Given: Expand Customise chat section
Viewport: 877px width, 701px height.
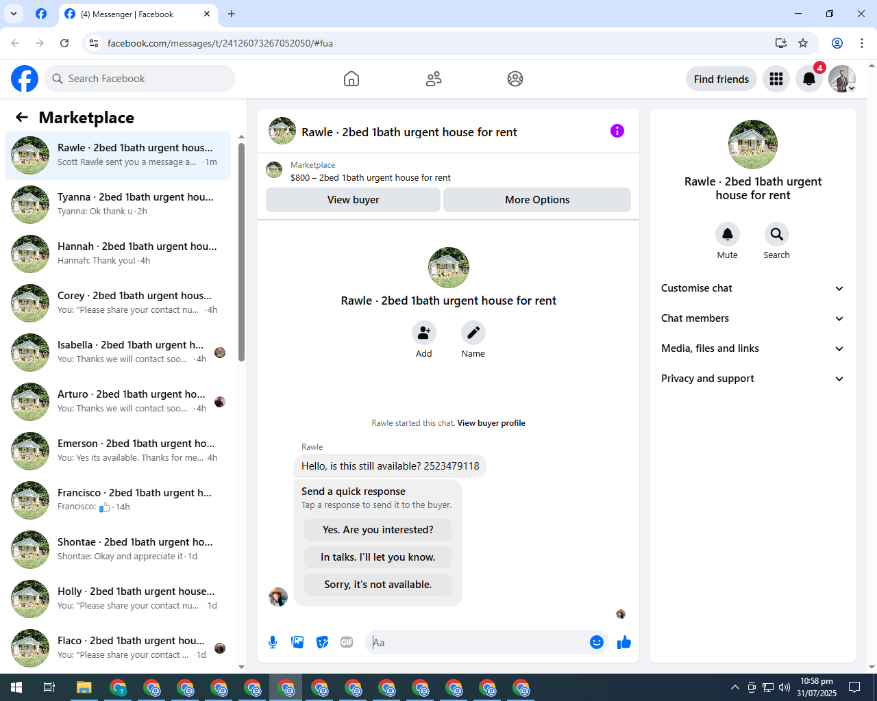Looking at the screenshot, I should (753, 288).
